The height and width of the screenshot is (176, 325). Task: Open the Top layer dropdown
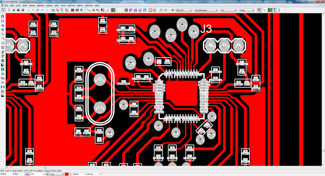pyautogui.click(x=57, y=174)
